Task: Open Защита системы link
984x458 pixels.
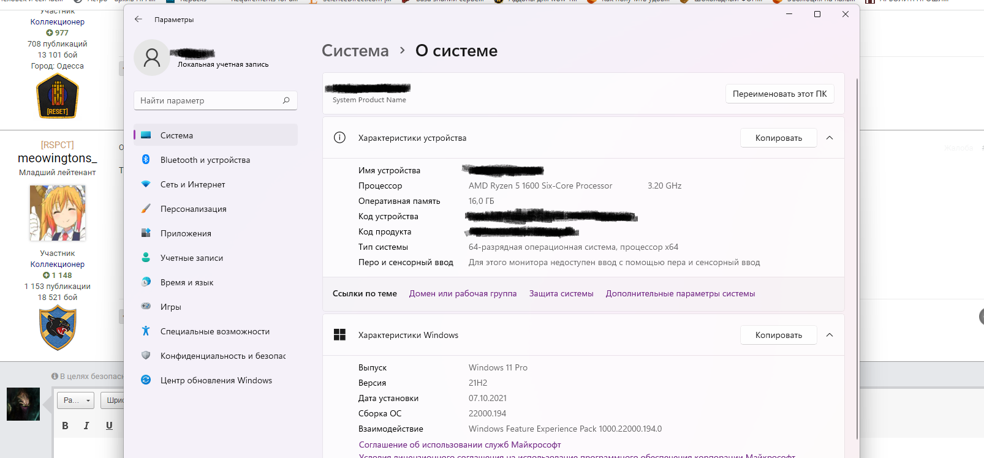Action: tap(561, 293)
